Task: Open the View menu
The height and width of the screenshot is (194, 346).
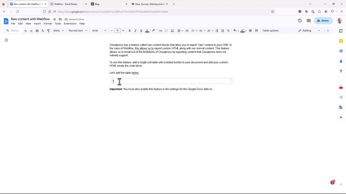Action: tap(28, 24)
